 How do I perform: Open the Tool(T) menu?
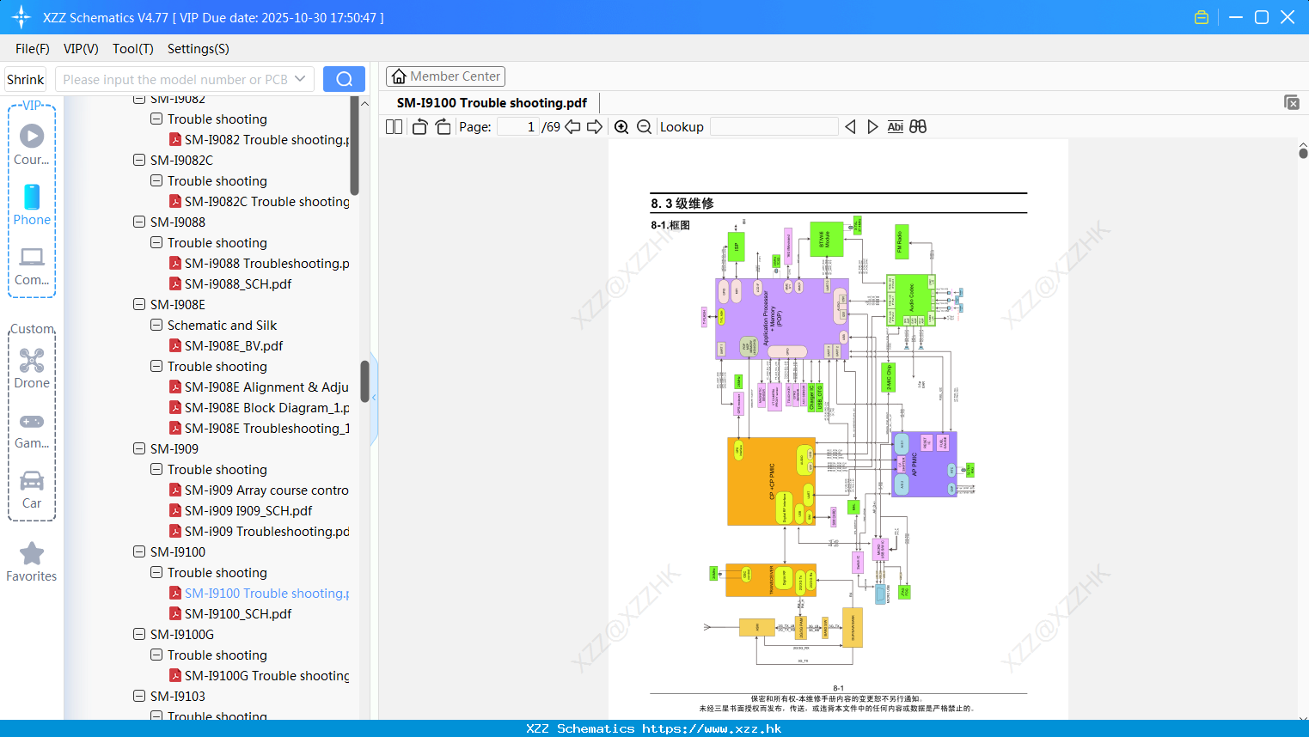(x=133, y=48)
